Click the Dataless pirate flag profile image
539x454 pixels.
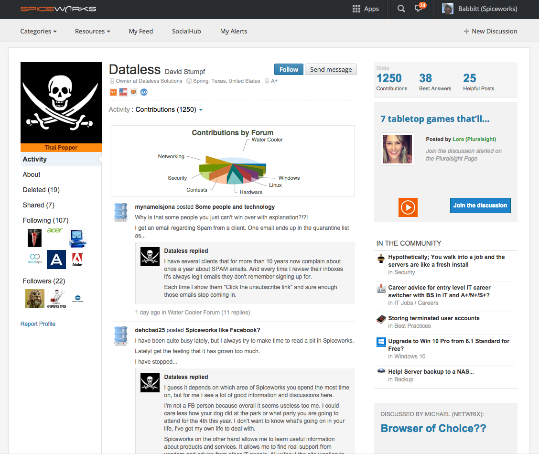coord(61,103)
